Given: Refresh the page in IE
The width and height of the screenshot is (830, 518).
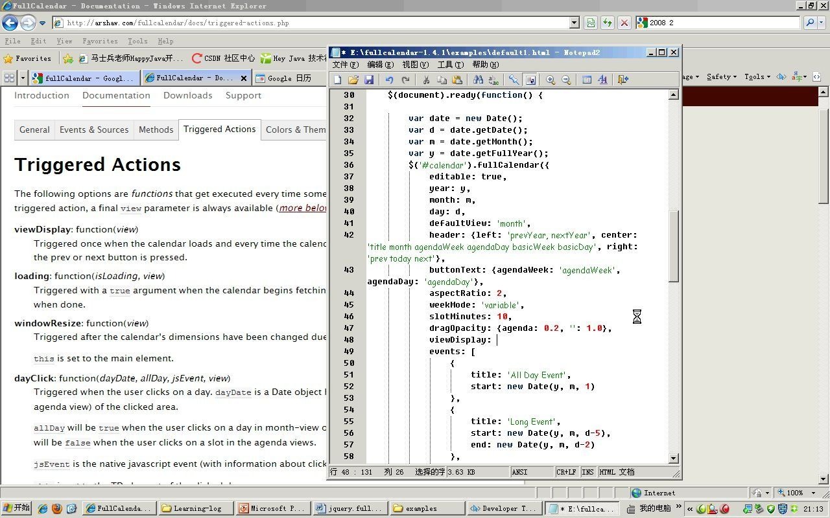Looking at the screenshot, I should [x=608, y=23].
